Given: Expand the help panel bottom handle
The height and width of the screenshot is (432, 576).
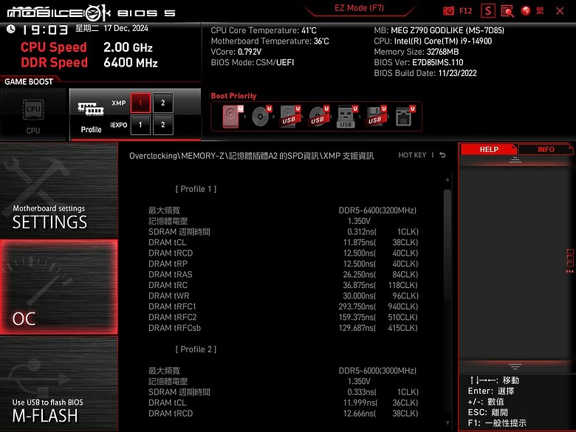Looking at the screenshot, I should (x=515, y=366).
